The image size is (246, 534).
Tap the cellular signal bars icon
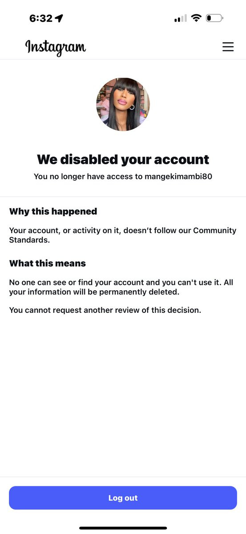pos(181,18)
